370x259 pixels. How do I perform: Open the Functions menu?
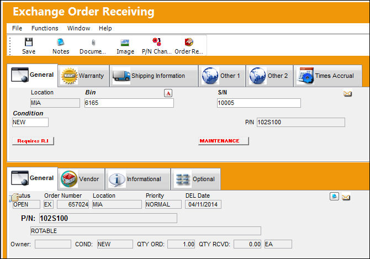coord(45,28)
